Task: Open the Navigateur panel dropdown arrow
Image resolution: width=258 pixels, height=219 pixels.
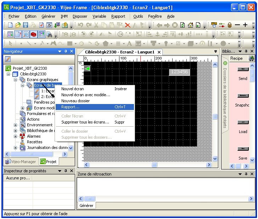Action: pos(60,51)
